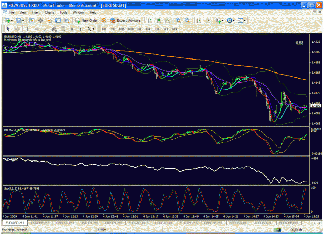Image resolution: width=324 pixels, height=234 pixels.
Task: Select the Fibonacci Retracement tool
Action: 63,29
